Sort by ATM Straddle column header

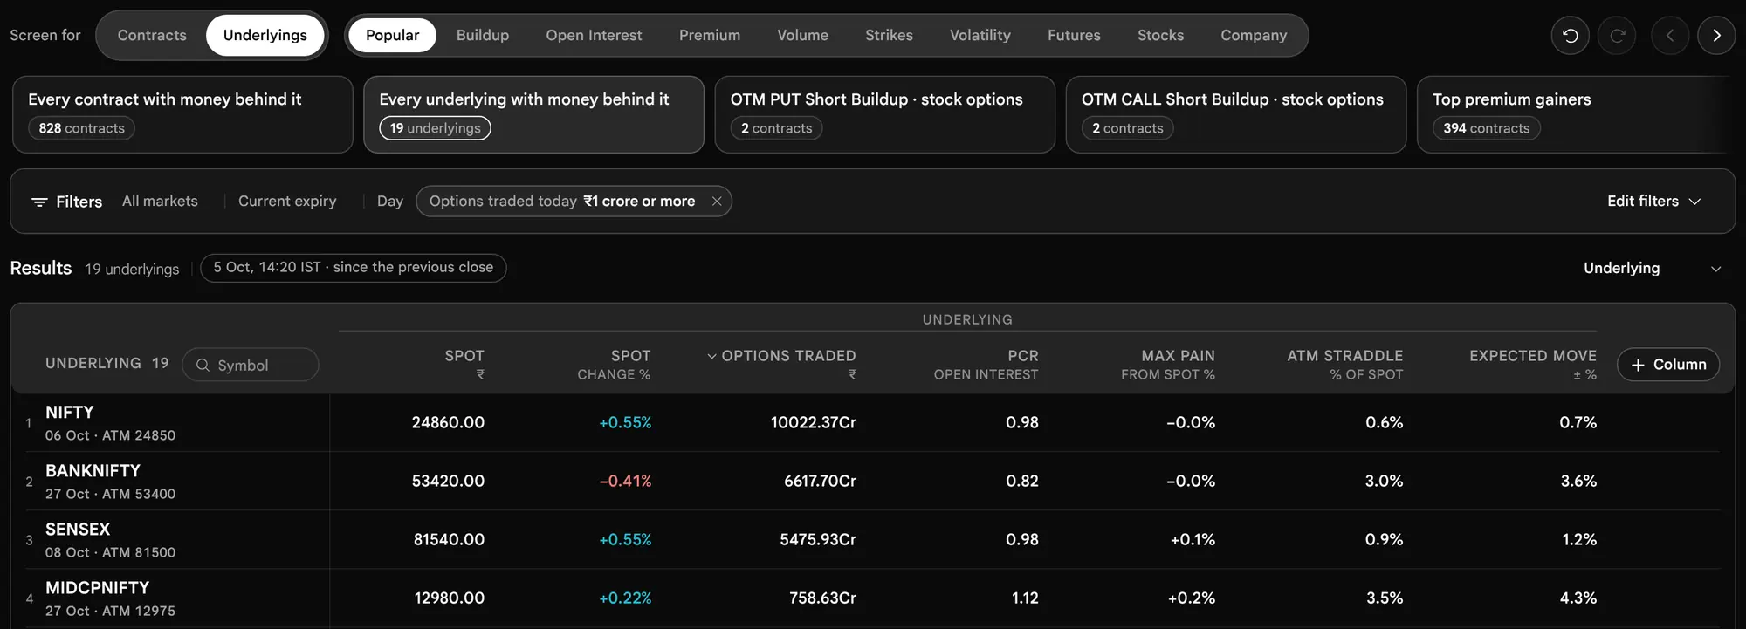click(x=1345, y=365)
